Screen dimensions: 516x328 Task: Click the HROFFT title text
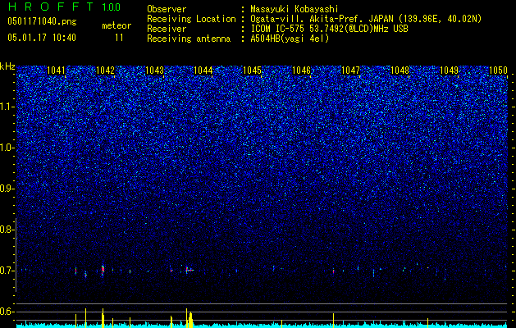click(x=51, y=7)
